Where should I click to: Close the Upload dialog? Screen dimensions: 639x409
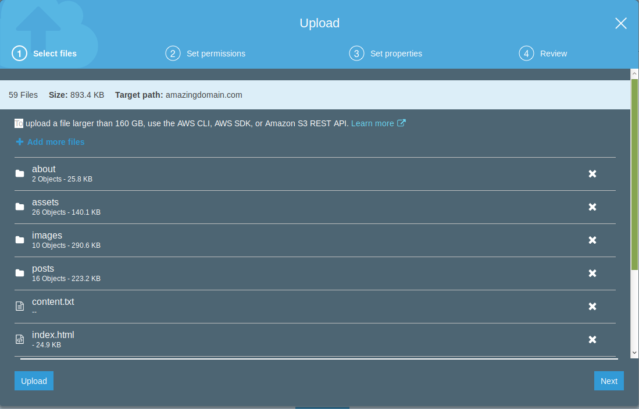point(620,23)
